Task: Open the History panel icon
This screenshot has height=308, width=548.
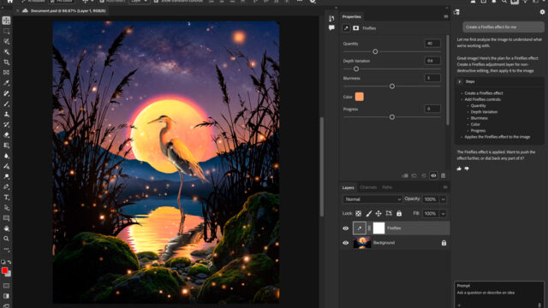Action: pyautogui.click(x=331, y=19)
